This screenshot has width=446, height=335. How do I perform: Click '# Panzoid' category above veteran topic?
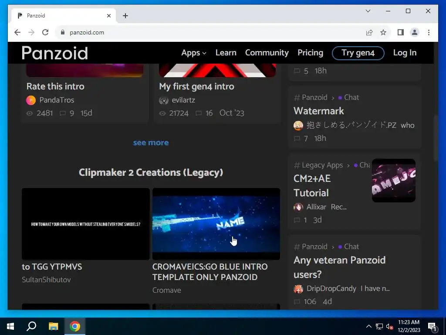point(311,247)
